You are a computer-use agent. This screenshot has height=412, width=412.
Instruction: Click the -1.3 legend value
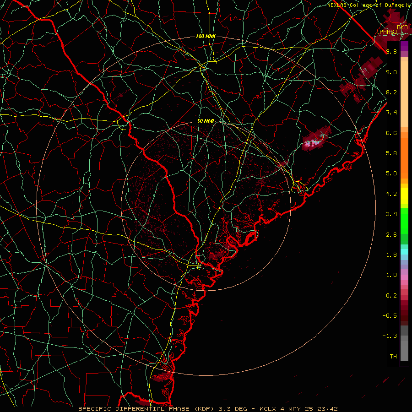click(x=390, y=336)
